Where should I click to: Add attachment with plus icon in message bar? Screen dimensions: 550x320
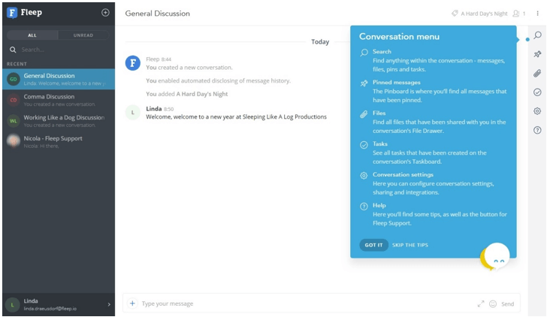tap(132, 303)
